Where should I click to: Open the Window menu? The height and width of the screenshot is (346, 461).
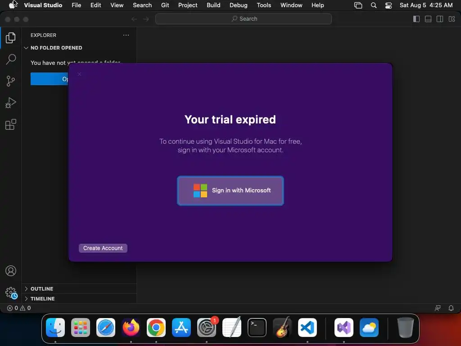click(x=291, y=5)
